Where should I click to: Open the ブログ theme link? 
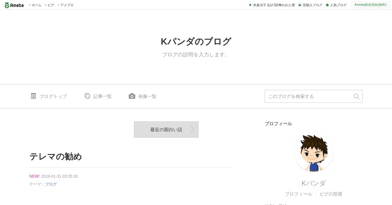(51, 184)
